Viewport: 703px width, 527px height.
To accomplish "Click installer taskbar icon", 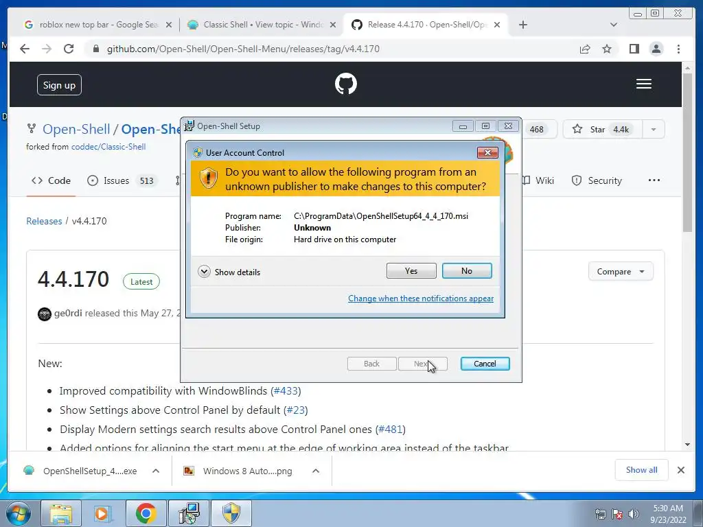I will coord(189,513).
